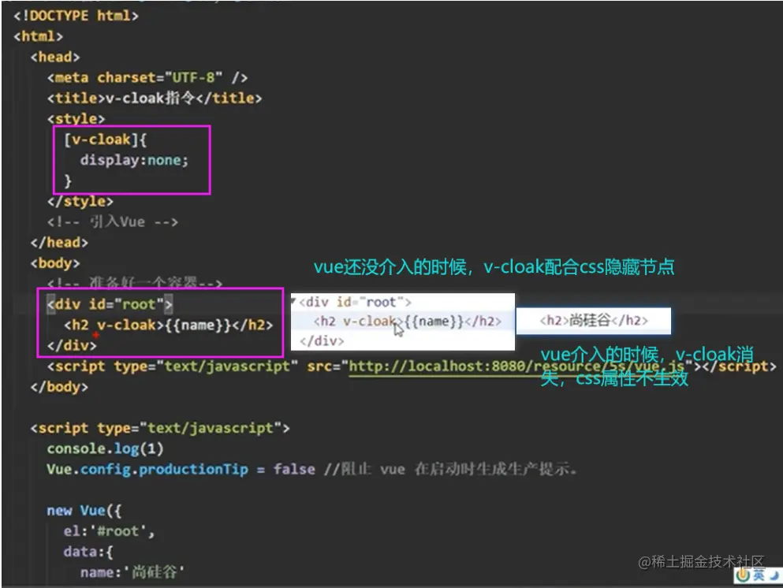The width and height of the screenshot is (783, 588).
Task: Click the closing '</head>' tag
Action: 59,243
